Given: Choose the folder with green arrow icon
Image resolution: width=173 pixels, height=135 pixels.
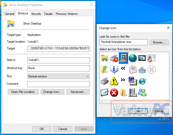Looking at the screenshot, I should 105,69.
